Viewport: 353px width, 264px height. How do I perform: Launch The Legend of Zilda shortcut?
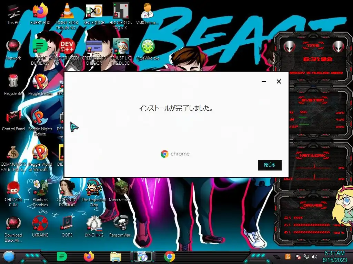click(94, 194)
